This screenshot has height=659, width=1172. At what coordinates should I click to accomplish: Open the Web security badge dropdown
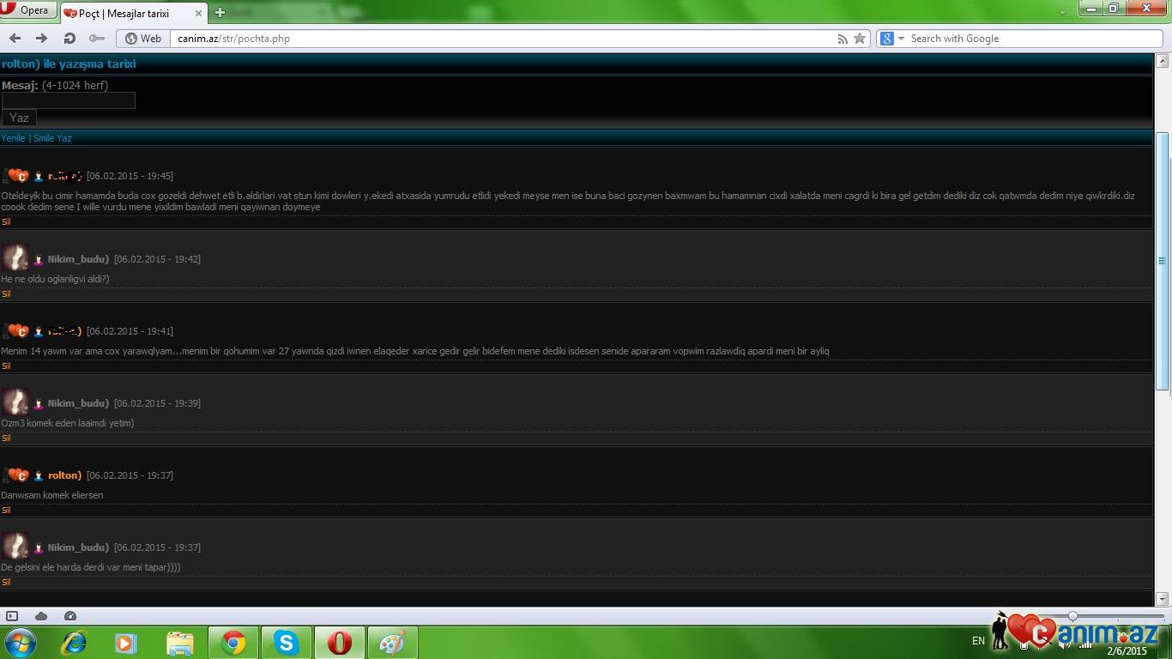pos(143,39)
